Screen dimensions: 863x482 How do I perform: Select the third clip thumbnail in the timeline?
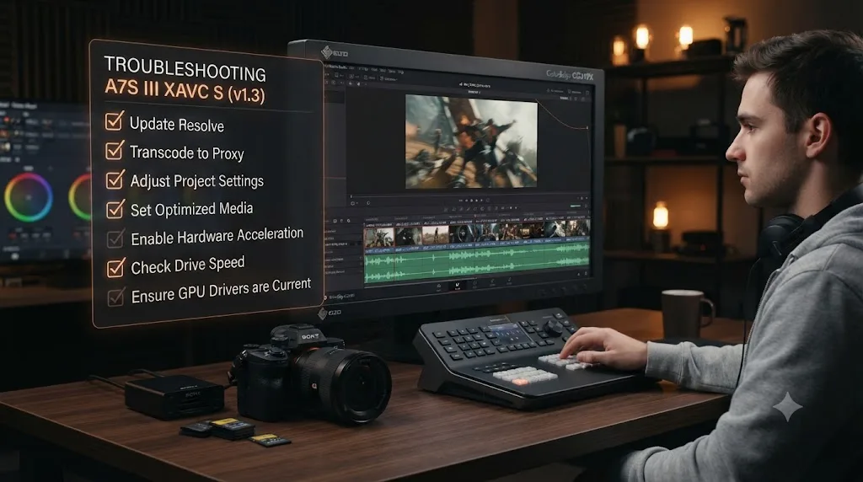click(x=436, y=235)
